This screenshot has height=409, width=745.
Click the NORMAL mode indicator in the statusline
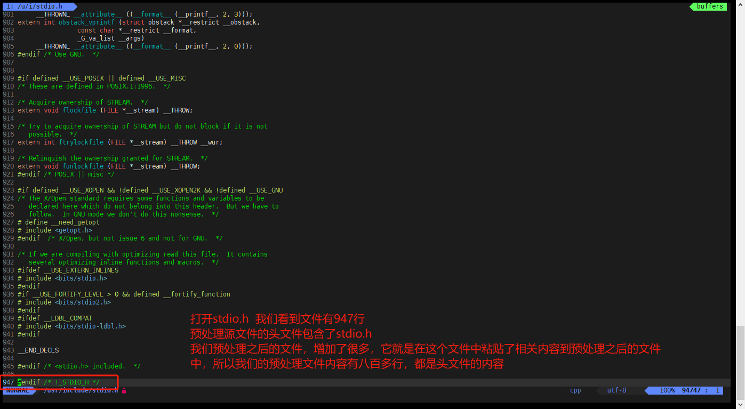(18, 390)
